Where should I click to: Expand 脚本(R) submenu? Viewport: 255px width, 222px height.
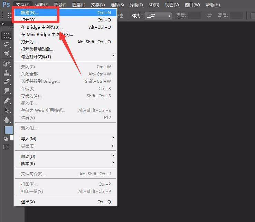click(66, 163)
